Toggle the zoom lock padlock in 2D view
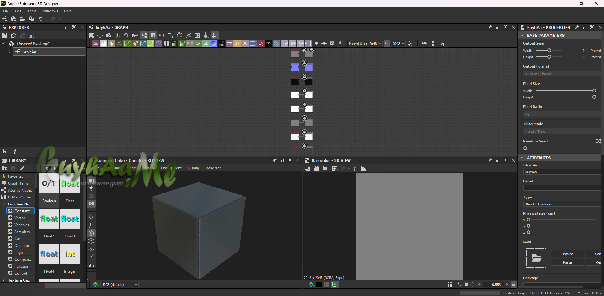Viewport: 604px width, 296px height. (x=513, y=284)
